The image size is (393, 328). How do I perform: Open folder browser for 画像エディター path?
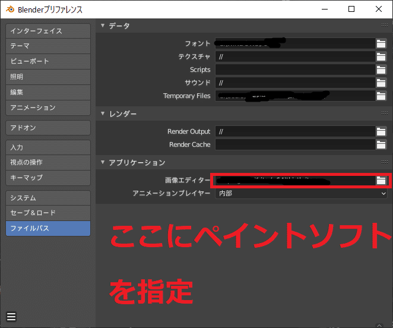381,180
